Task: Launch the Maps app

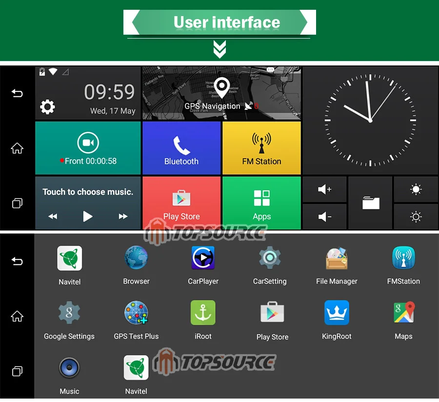Action: click(x=403, y=320)
